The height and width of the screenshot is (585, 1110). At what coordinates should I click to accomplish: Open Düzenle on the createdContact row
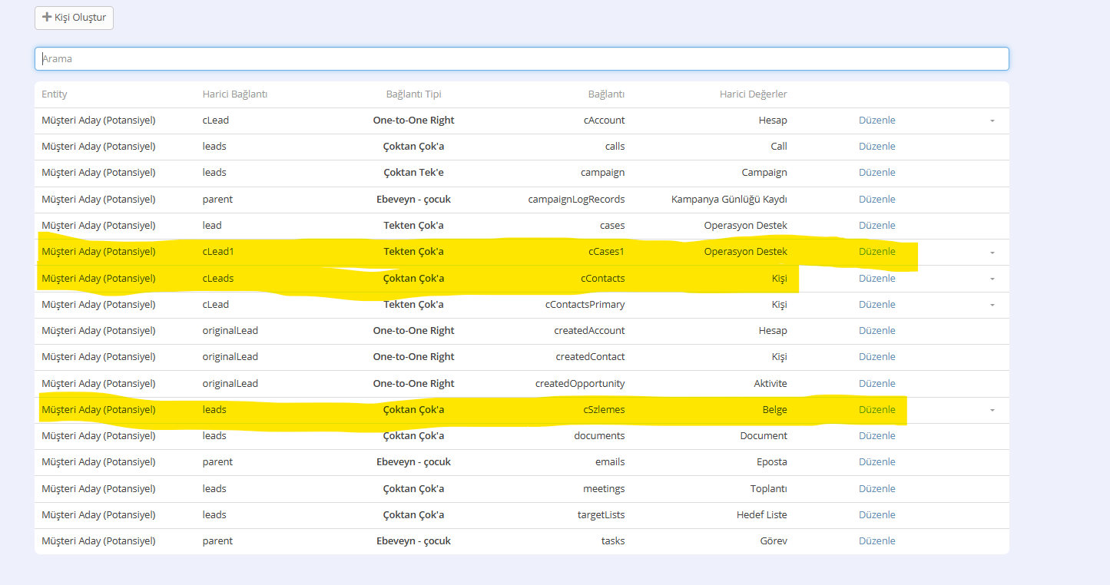tap(876, 357)
